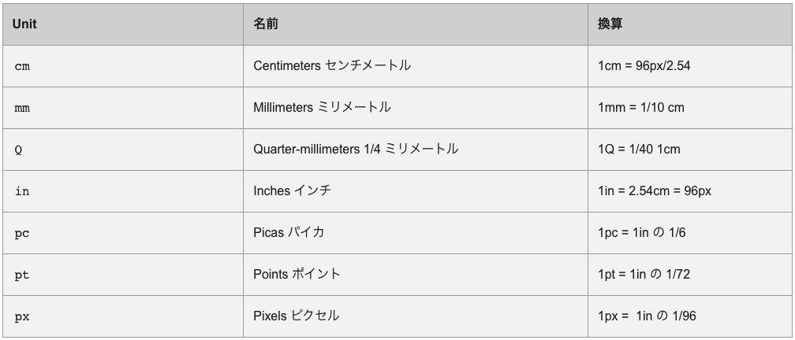Click the Millimeters ミリメートル cell
795x340 pixels.
415,108
